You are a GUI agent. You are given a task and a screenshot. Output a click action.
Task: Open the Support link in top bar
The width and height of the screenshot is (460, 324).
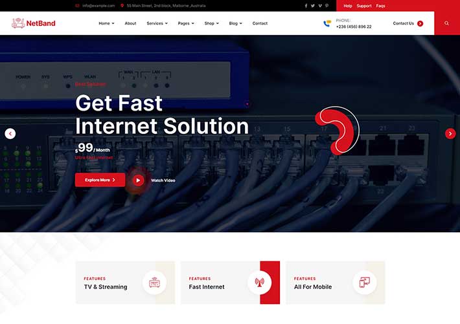click(x=364, y=6)
